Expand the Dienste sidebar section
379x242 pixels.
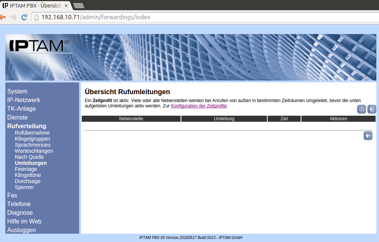coord(17,117)
